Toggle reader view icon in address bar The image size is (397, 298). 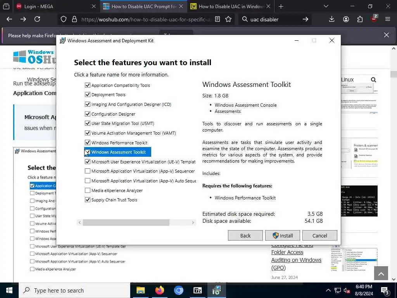[x=217, y=19]
